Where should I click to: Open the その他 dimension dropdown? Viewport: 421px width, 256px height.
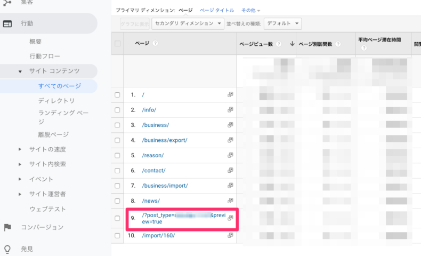click(250, 11)
